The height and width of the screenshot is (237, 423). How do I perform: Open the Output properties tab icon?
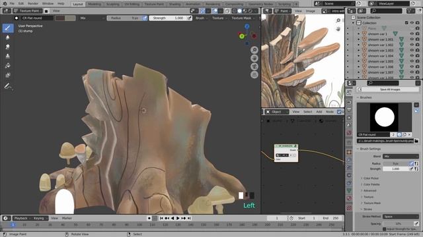tap(349, 110)
